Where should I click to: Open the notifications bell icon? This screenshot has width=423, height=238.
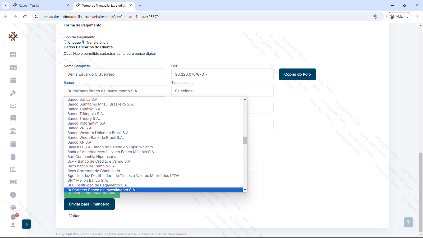(x=13, y=217)
